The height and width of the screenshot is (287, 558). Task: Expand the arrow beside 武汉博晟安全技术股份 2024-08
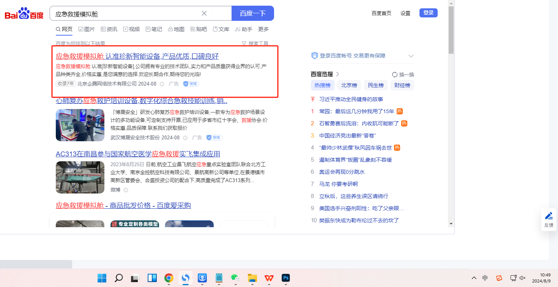point(185,138)
